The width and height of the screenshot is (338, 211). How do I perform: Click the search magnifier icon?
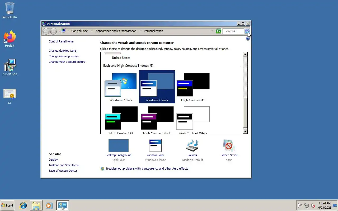click(x=247, y=31)
